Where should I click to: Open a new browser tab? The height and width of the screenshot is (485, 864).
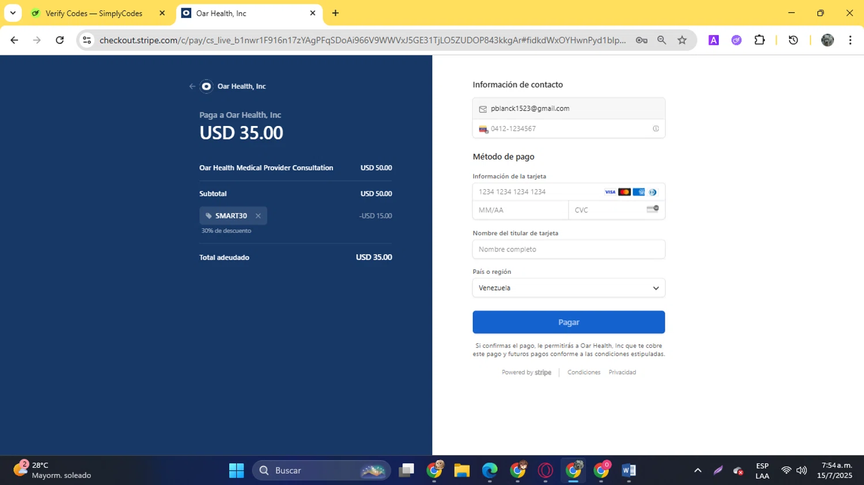[335, 13]
